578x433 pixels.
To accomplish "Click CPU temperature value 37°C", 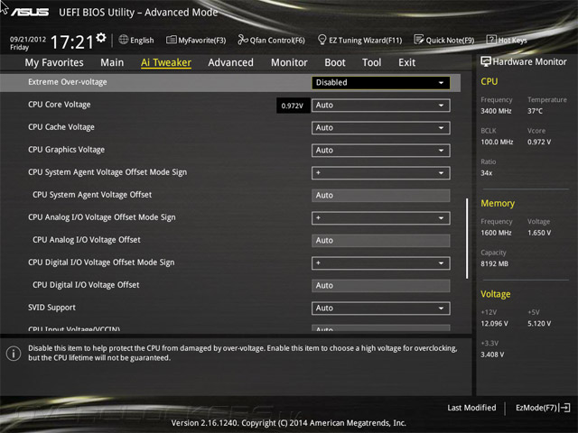I will point(535,111).
